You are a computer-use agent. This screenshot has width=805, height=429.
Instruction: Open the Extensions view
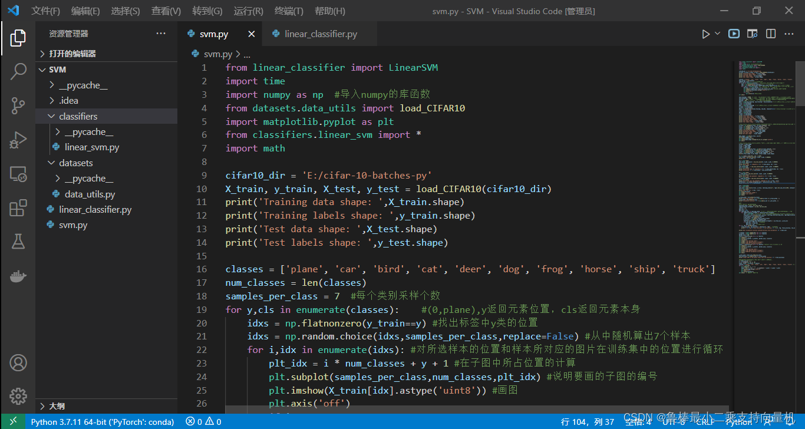[x=18, y=208]
